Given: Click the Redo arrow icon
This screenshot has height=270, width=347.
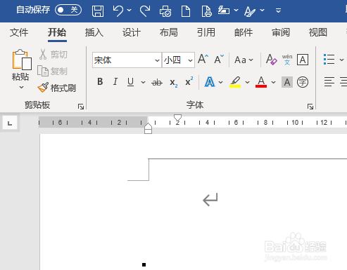Looking at the screenshot, I should tap(145, 11).
